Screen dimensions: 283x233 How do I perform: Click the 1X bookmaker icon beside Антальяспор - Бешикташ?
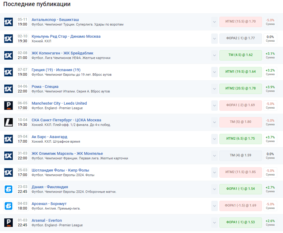(x=9, y=22)
